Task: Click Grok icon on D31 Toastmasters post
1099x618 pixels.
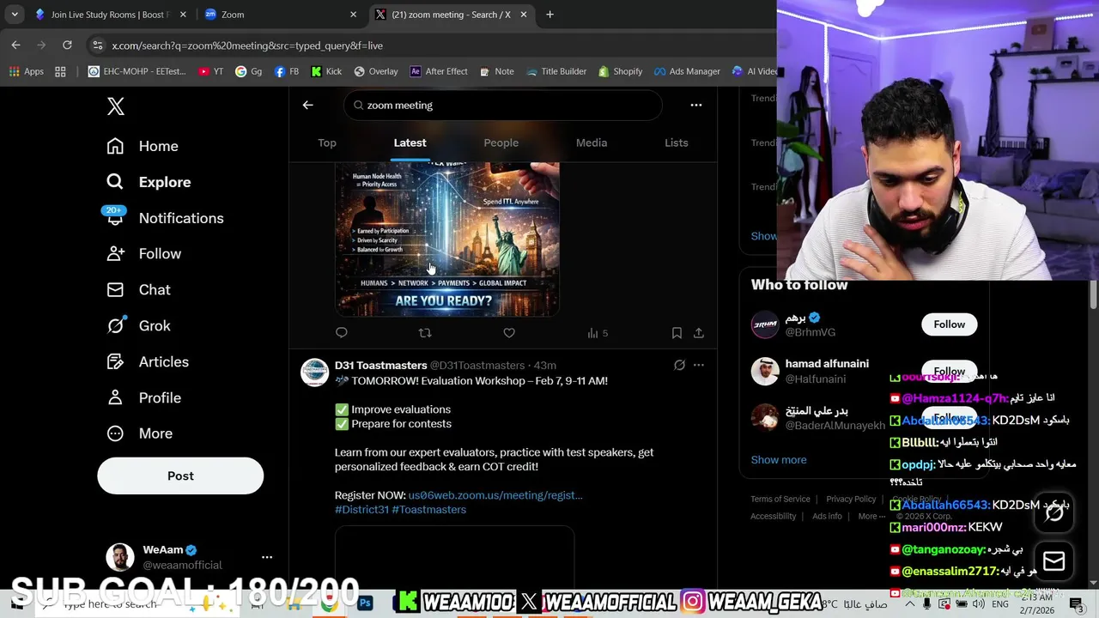Action: 679,365
